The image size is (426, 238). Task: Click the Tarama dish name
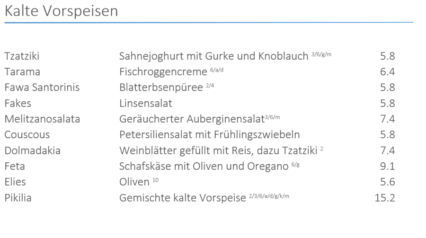point(22,72)
